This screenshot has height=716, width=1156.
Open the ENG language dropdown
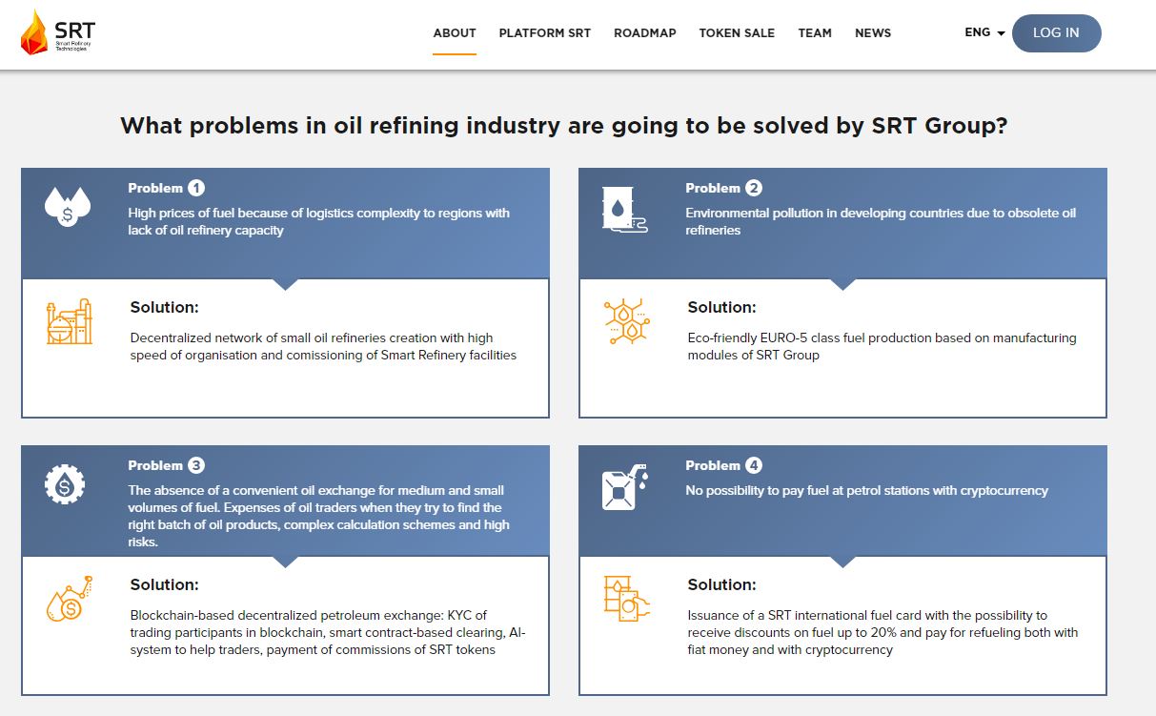point(984,32)
